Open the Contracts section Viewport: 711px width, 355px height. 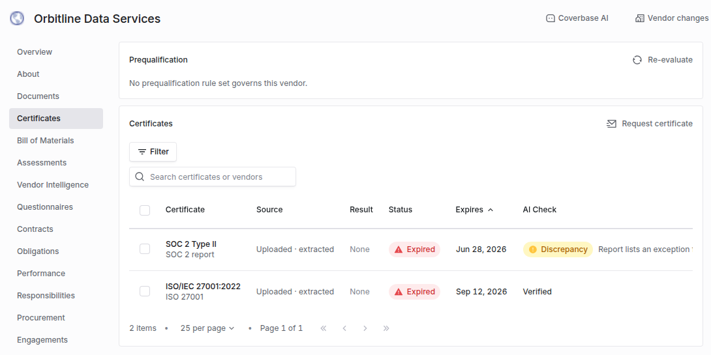click(x=56, y=229)
